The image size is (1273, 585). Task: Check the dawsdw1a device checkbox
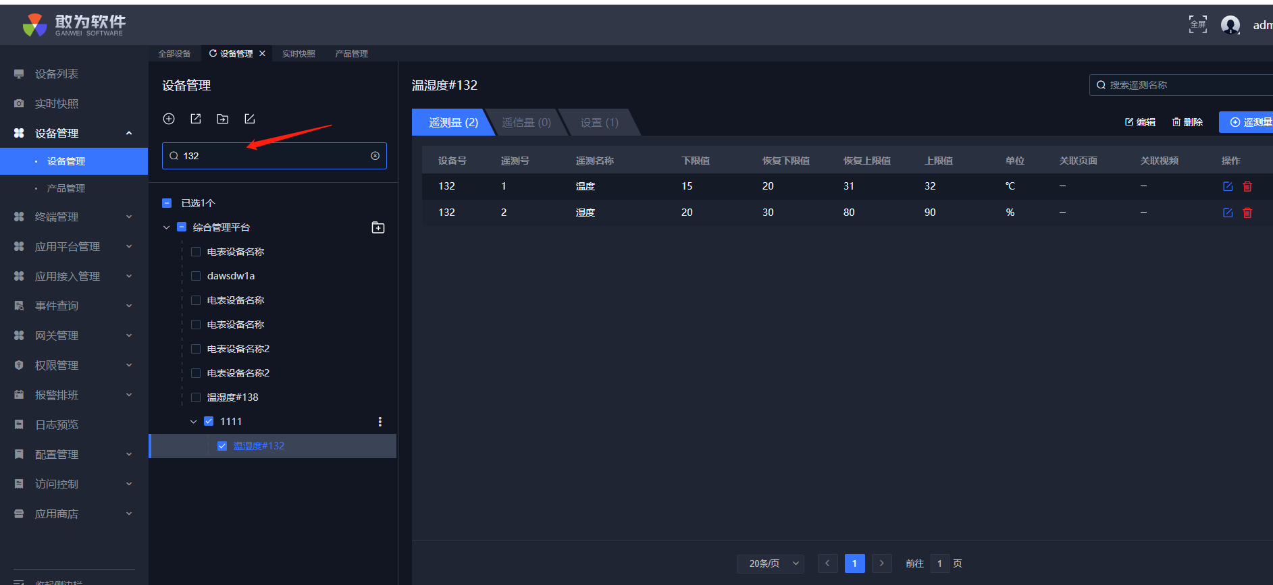point(196,276)
